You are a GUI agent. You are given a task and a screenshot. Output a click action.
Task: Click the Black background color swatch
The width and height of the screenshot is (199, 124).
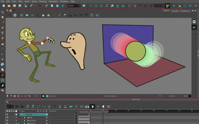click(190, 96)
